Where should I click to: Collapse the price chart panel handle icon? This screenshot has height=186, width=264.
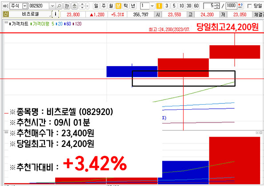click(x=6, y=22)
